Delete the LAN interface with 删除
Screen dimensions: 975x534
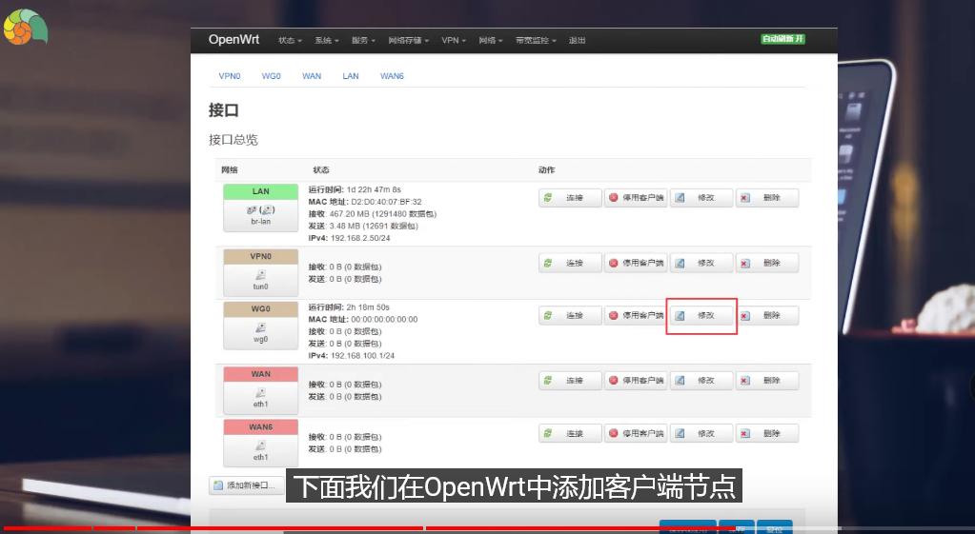tap(767, 198)
